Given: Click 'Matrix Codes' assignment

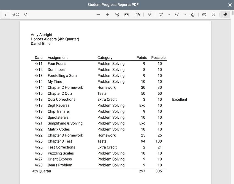Looking at the screenshot, I should point(59,129).
